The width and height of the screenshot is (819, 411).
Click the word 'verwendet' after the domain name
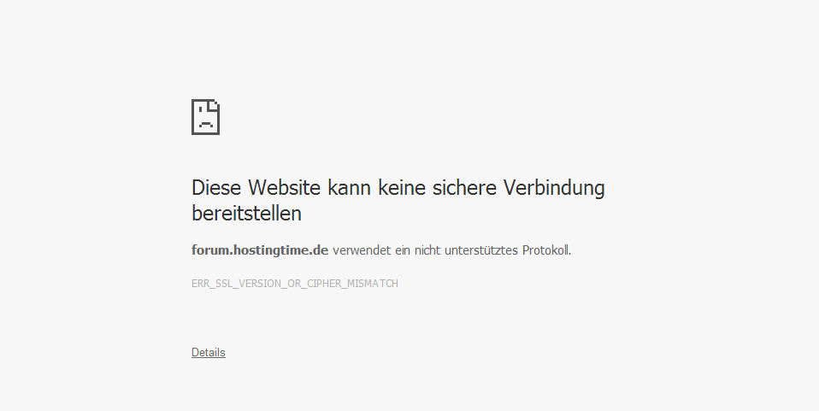tap(362, 250)
